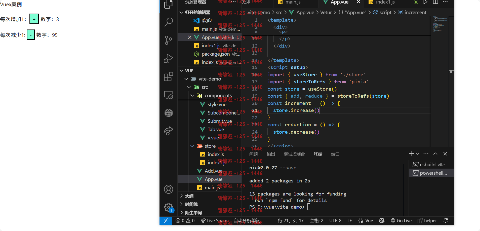Collapse the src folder
480x231 pixels.
click(210, 87)
